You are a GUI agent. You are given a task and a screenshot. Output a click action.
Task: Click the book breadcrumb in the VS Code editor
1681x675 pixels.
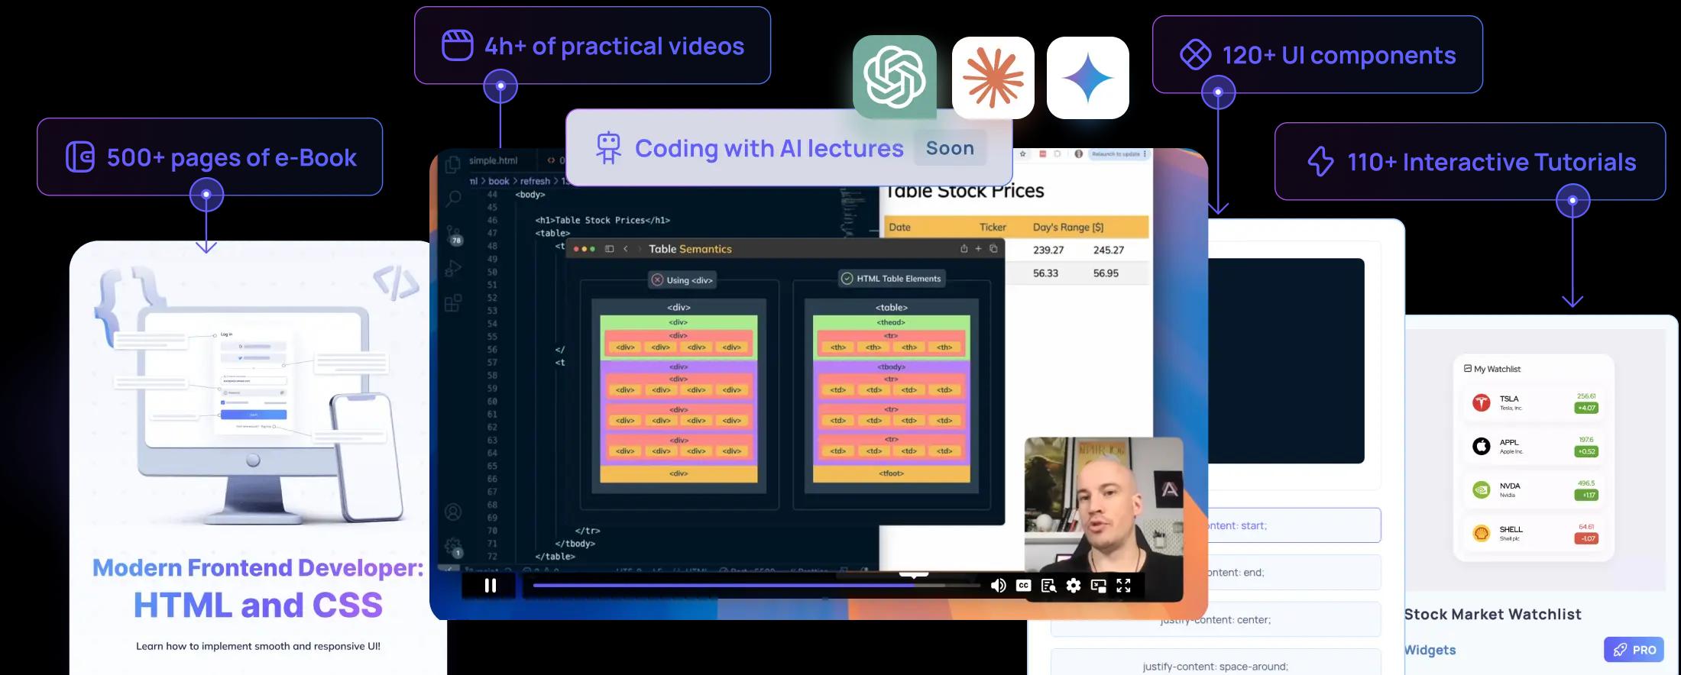point(498,181)
